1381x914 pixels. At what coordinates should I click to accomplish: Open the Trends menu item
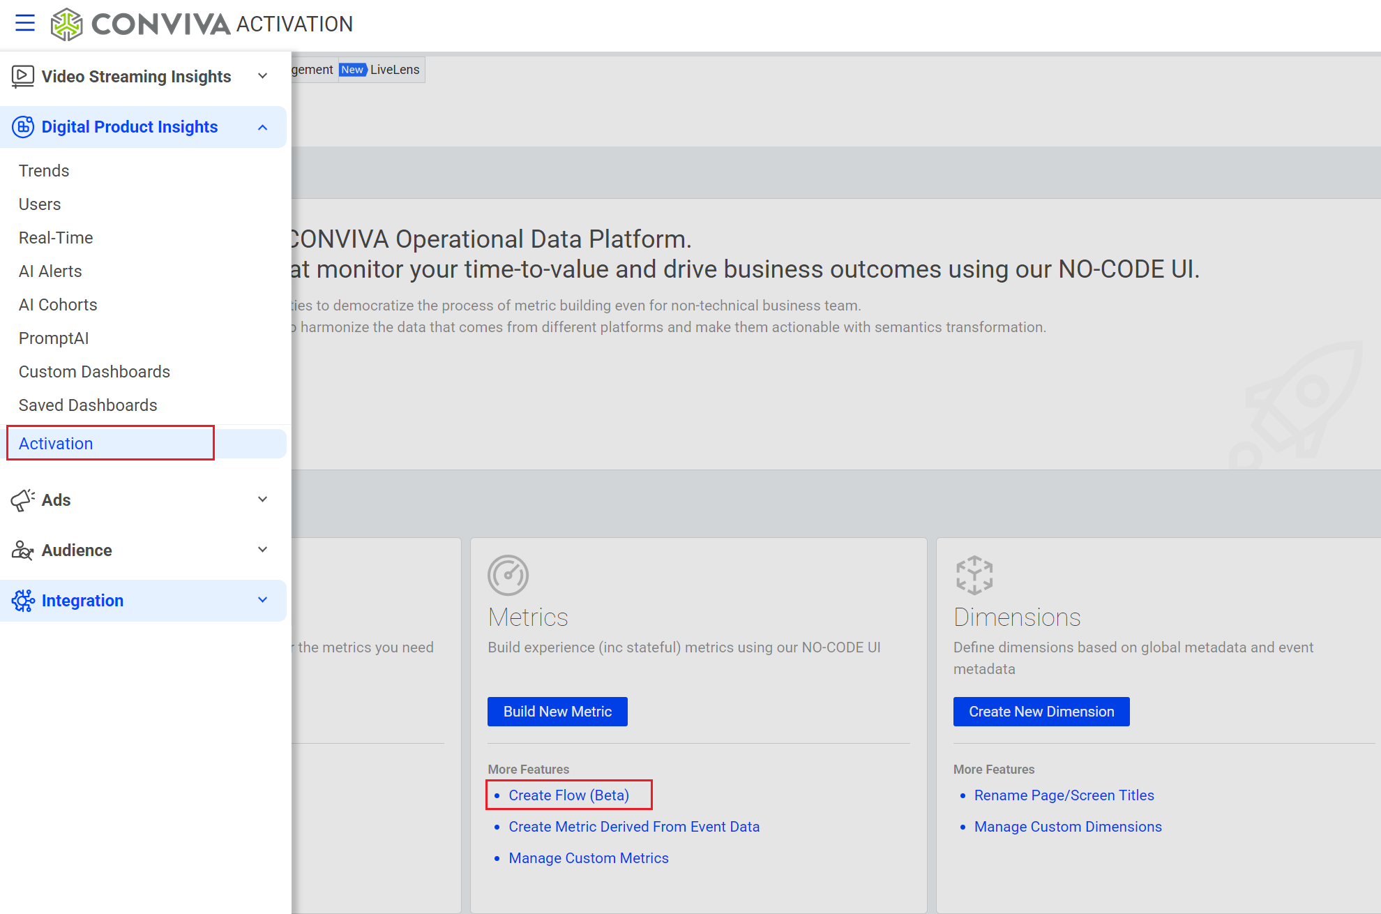point(44,171)
